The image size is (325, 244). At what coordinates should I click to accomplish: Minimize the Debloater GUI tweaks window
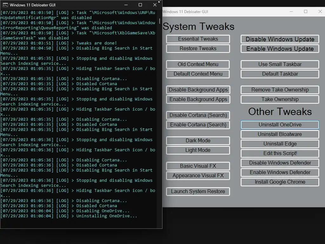pos(291,12)
